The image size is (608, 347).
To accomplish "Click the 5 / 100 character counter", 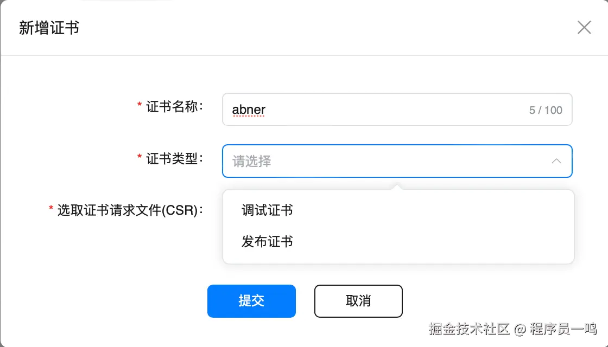I will 546,110.
